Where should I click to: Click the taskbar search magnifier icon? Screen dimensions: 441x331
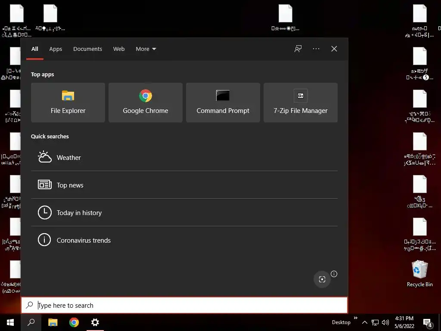coord(31,322)
